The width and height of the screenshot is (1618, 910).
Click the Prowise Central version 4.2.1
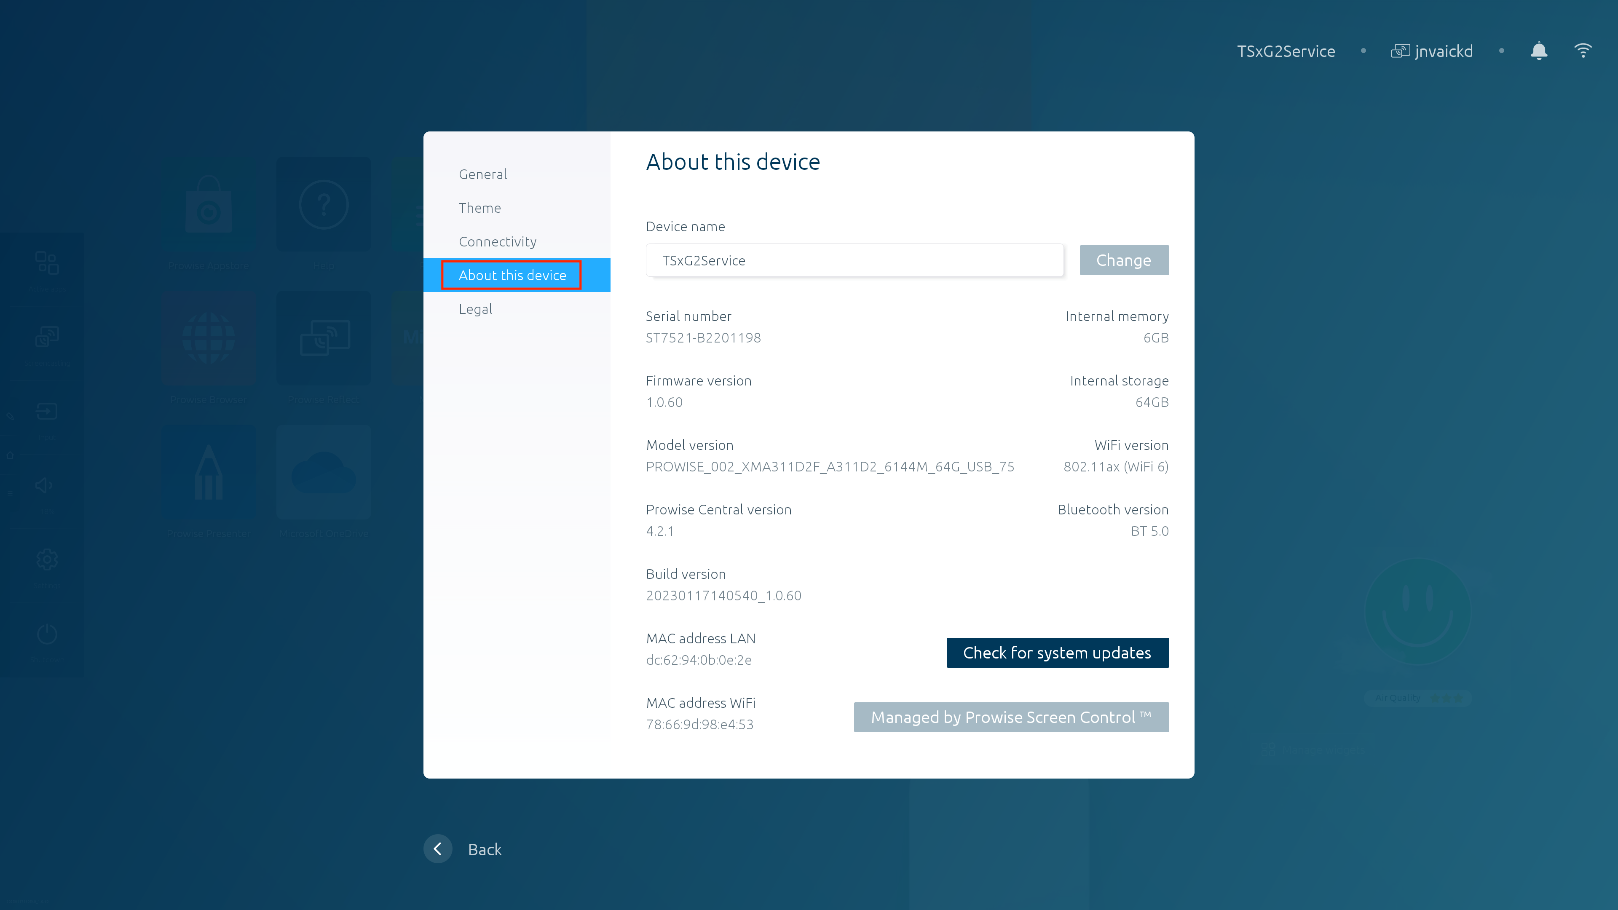point(659,531)
